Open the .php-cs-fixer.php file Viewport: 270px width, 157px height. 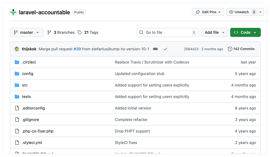point(38,131)
